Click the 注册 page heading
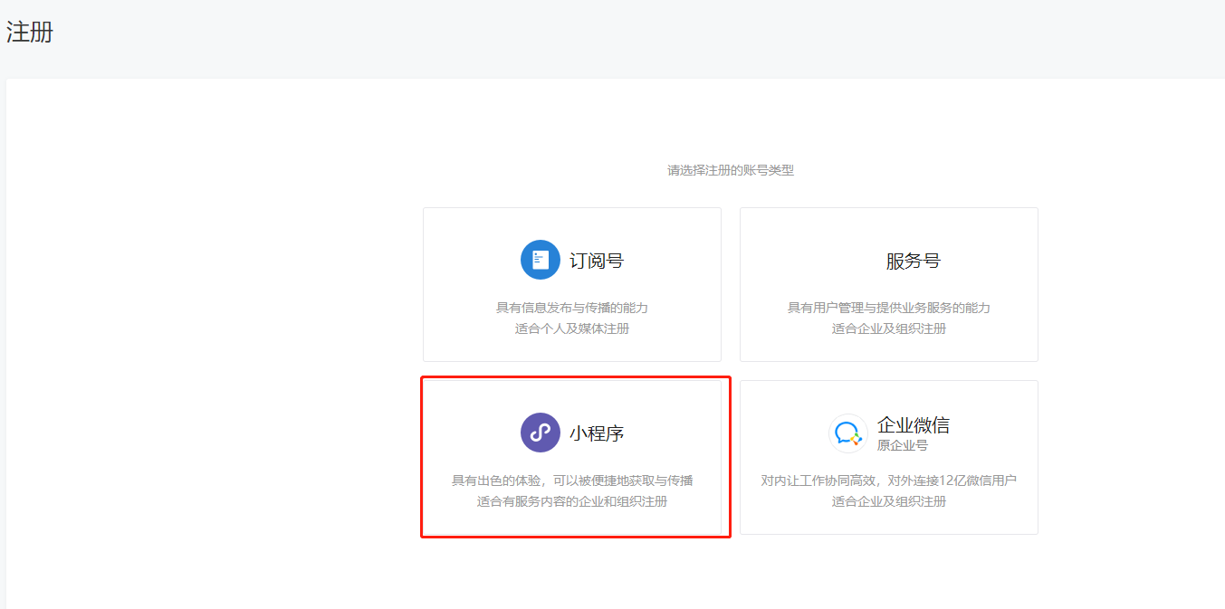Image resolution: width=1225 pixels, height=609 pixels. pyautogui.click(x=30, y=33)
